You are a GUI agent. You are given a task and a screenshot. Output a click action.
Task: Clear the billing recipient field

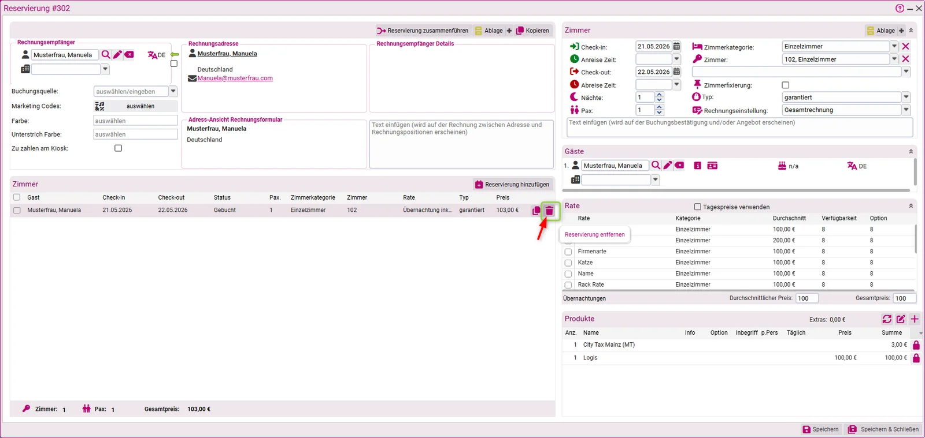click(x=129, y=55)
